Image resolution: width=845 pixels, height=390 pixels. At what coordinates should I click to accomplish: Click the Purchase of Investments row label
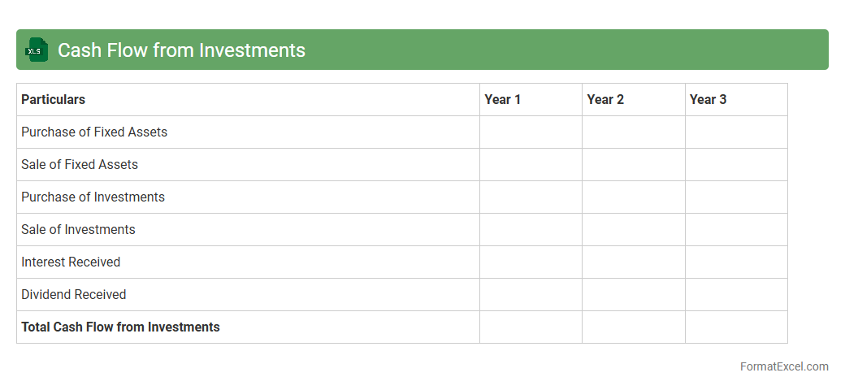[93, 197]
